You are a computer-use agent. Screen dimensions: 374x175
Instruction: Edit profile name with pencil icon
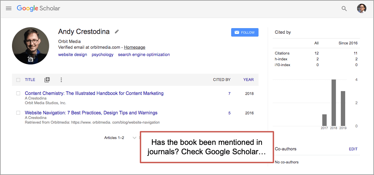pos(117,31)
